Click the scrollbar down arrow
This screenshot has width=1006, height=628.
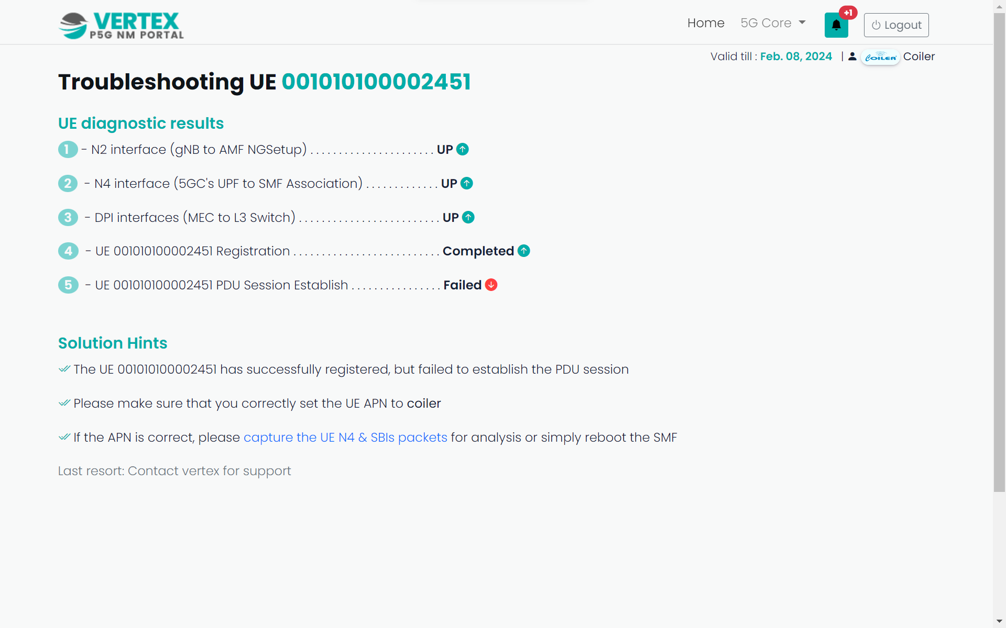(999, 621)
